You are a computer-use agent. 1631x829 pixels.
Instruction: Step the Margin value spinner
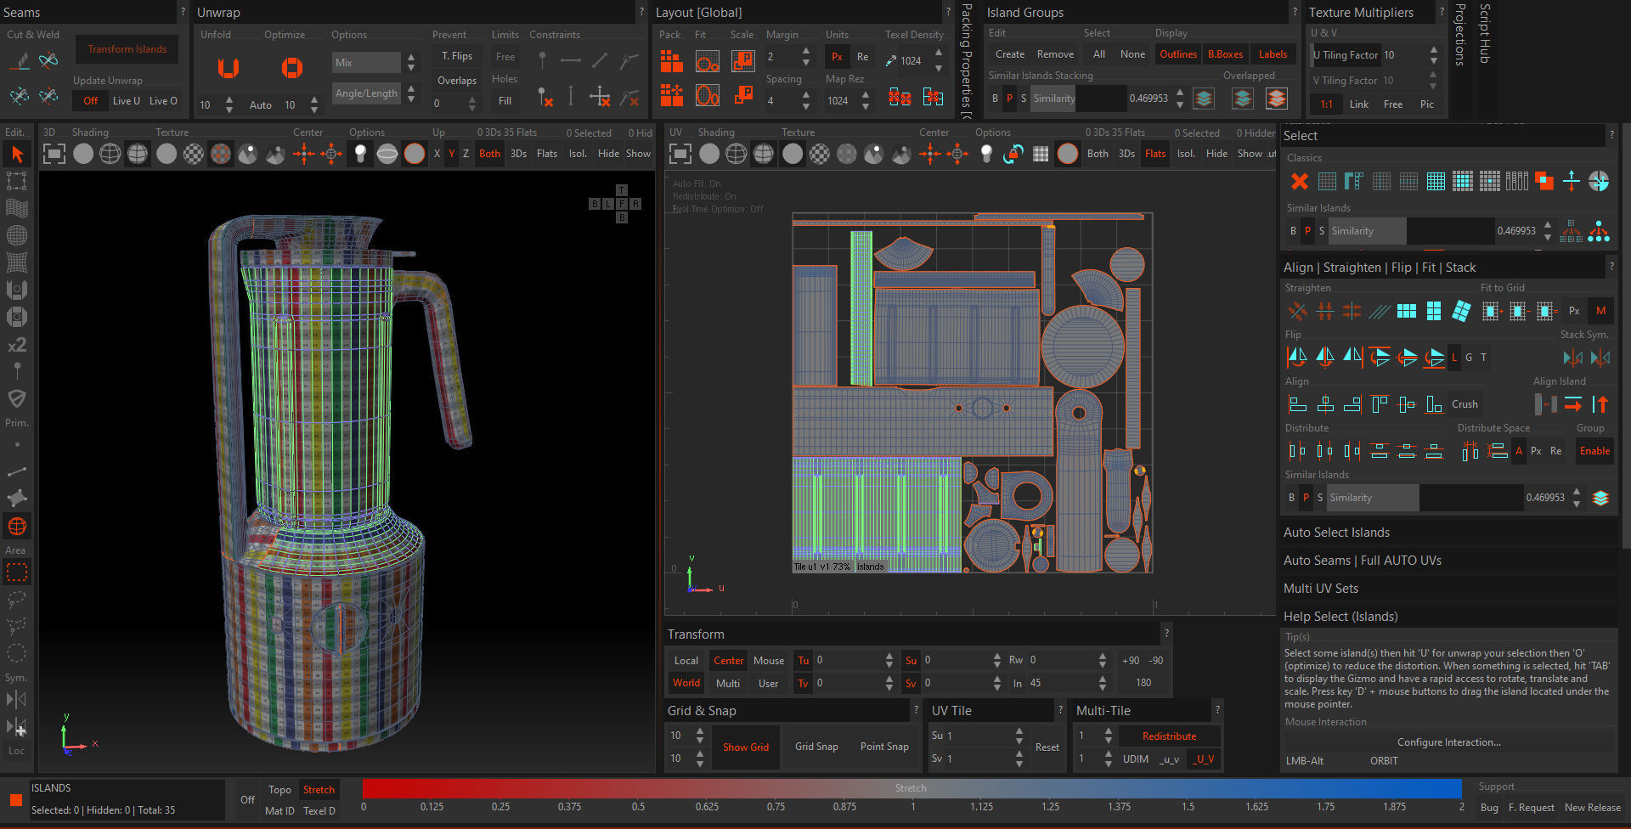805,57
